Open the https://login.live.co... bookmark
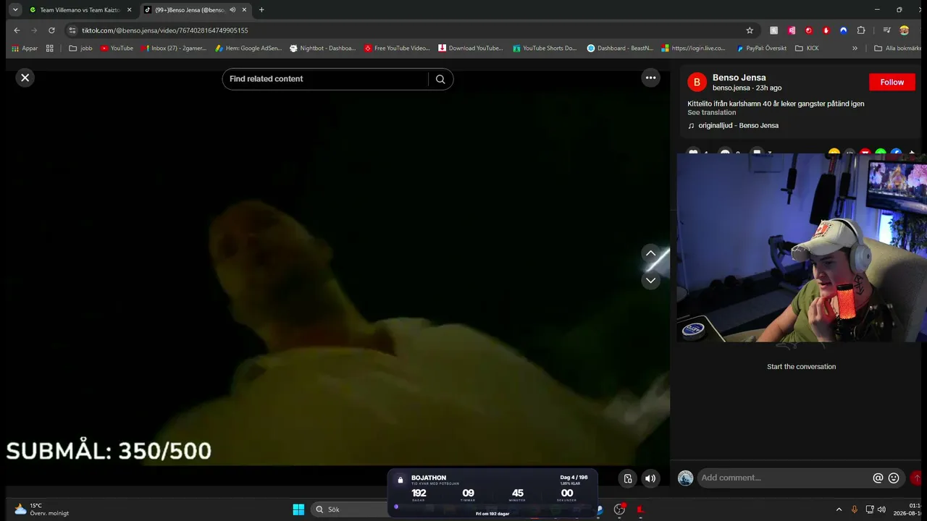 click(693, 48)
